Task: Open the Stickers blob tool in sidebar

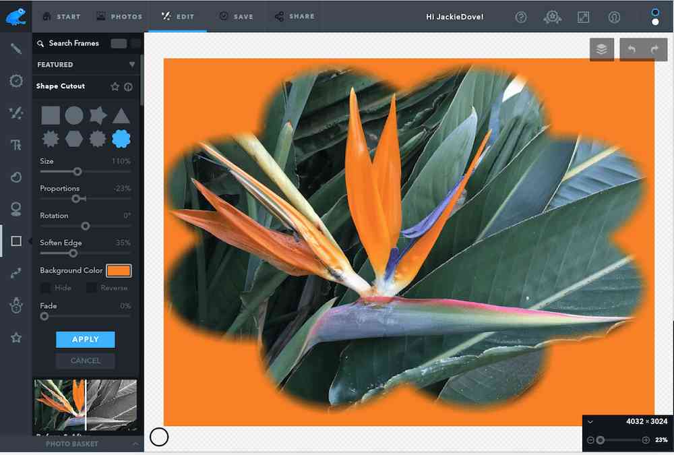Action: [x=16, y=177]
